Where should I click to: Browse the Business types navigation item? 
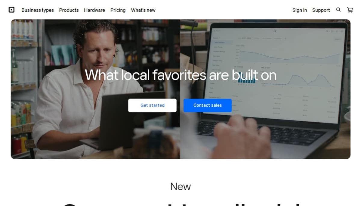pyautogui.click(x=37, y=10)
